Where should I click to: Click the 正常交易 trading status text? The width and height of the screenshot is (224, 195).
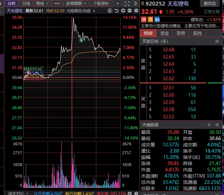coord(211,12)
